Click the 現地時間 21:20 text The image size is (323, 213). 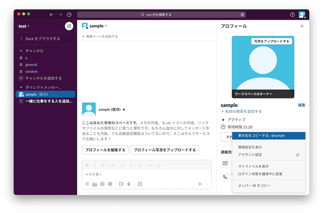(x=240, y=127)
